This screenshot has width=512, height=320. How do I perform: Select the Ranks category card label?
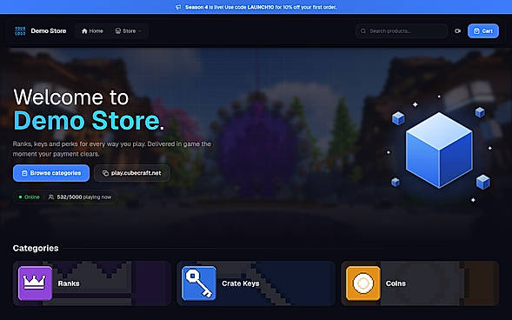click(69, 283)
